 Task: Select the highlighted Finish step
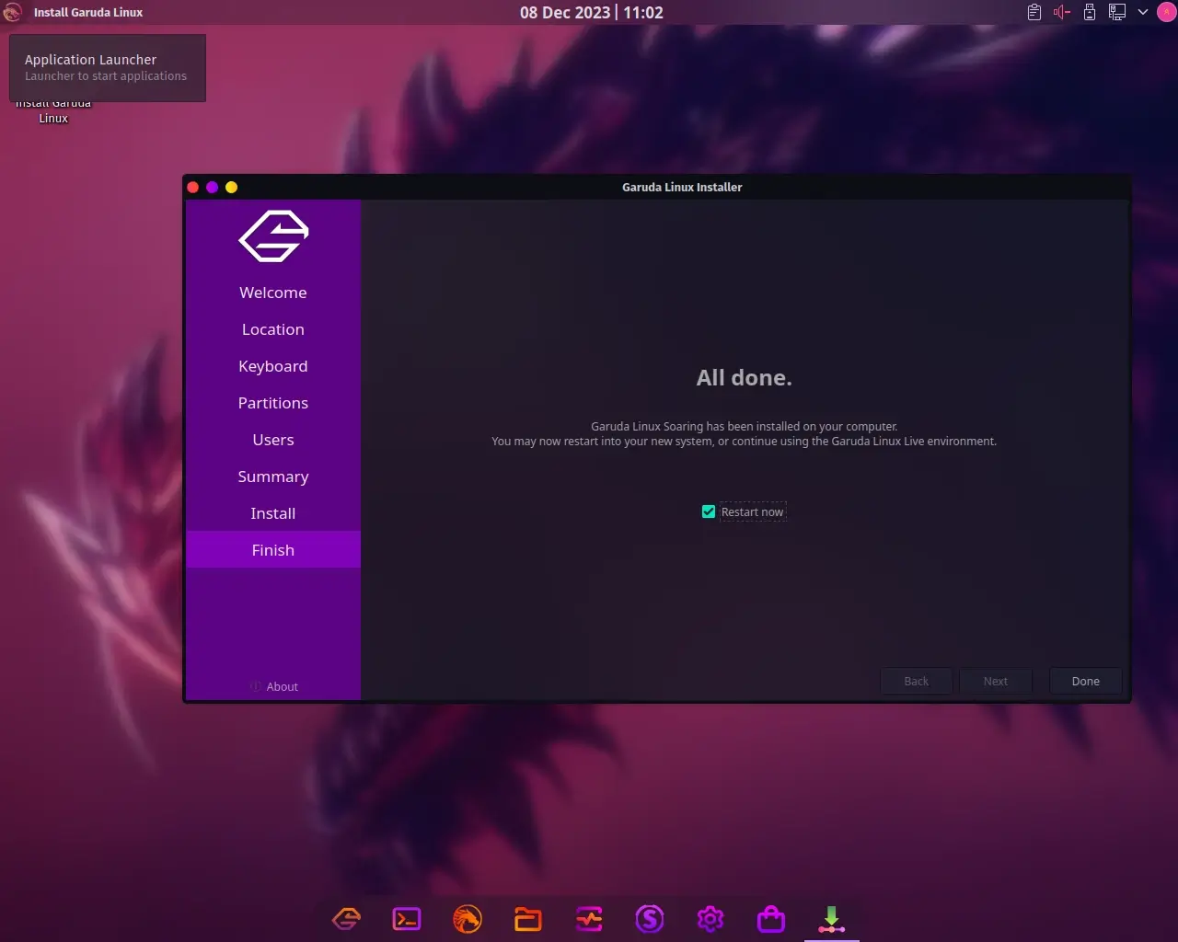pos(273,550)
